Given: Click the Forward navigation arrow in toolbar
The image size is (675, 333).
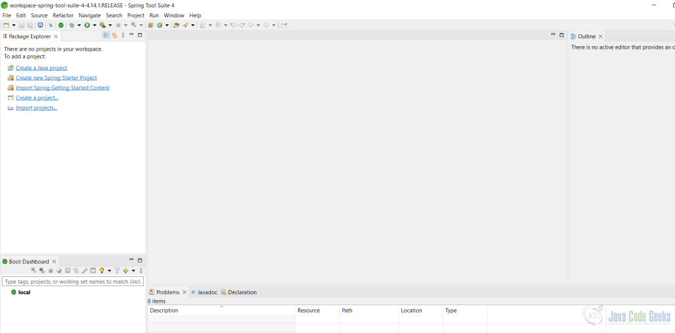Looking at the screenshot, I should coord(266,25).
